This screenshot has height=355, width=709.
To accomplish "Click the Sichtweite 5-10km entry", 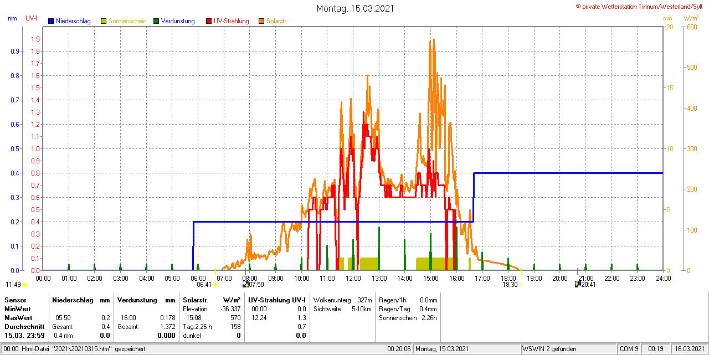I will click(342, 308).
